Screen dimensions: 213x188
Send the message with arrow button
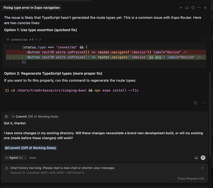203,158
